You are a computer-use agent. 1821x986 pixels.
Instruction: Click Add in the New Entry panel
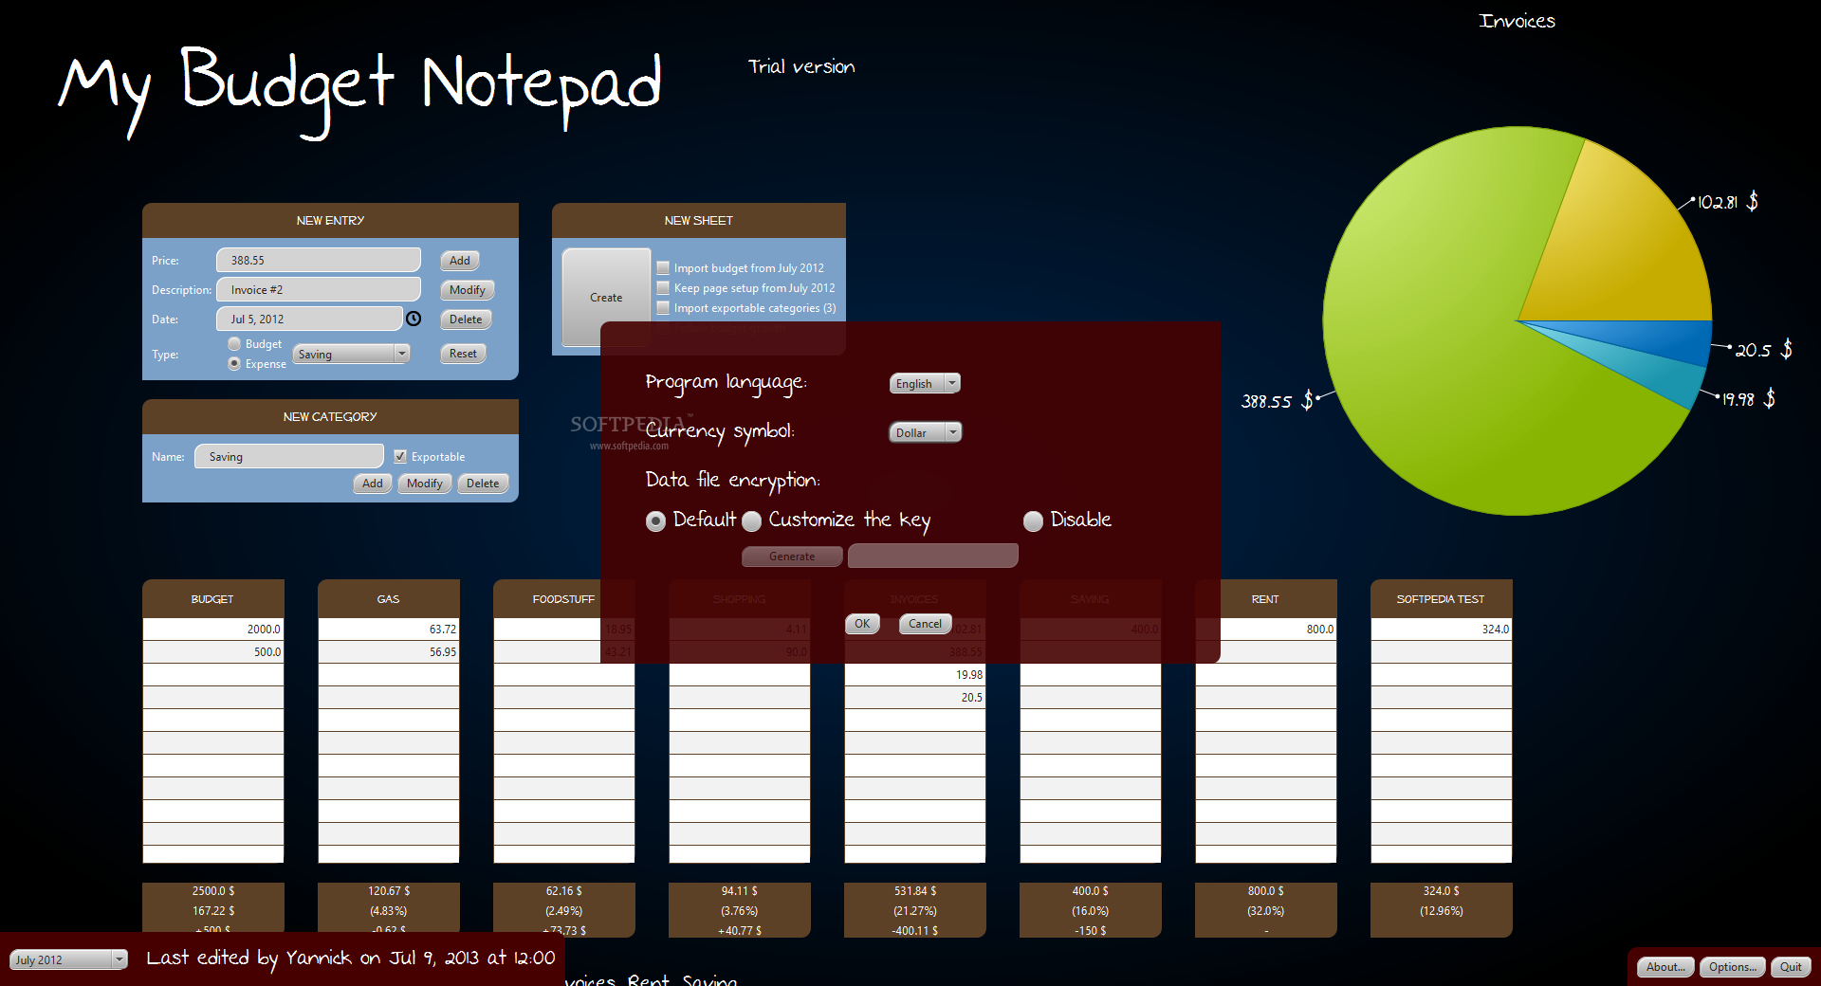pos(460,260)
